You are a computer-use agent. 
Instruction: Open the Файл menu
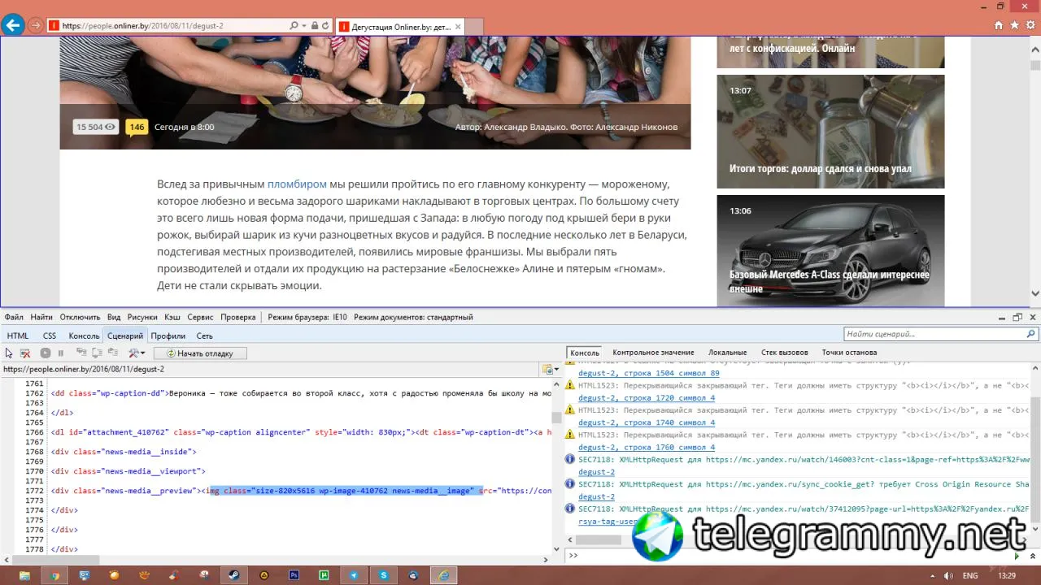pos(14,317)
